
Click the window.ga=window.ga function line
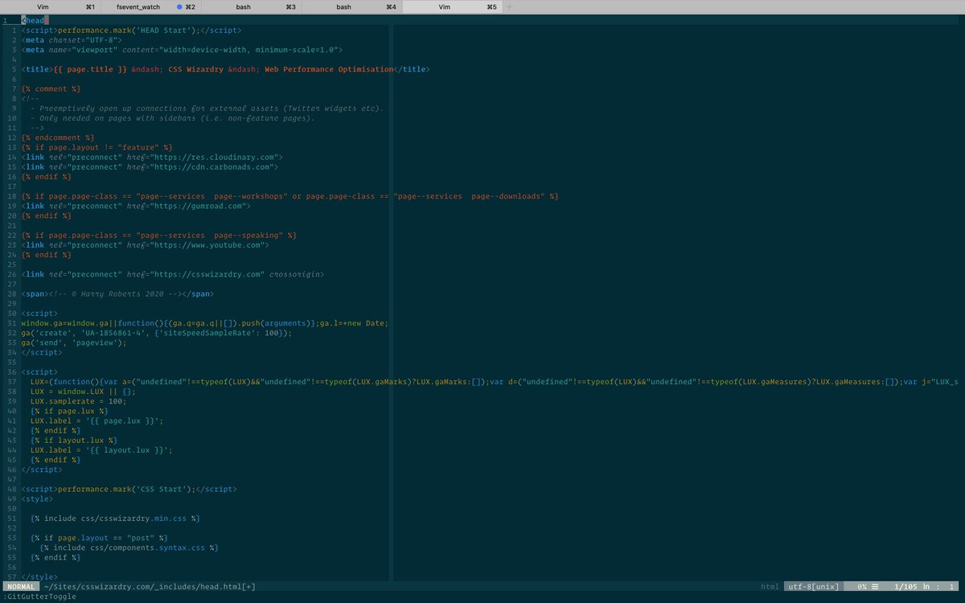pyautogui.click(x=205, y=323)
